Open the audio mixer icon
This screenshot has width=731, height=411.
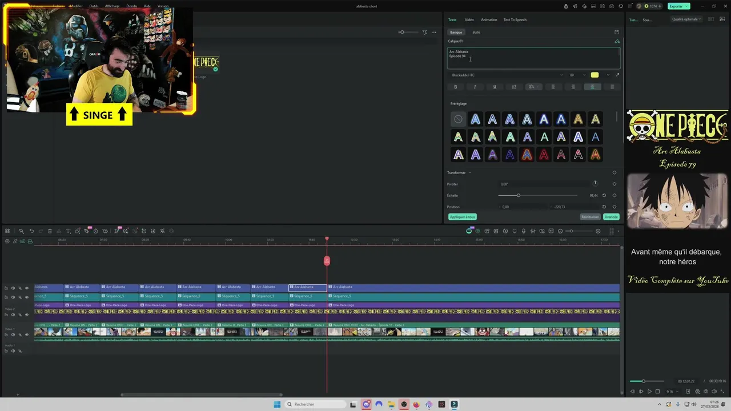533,231
